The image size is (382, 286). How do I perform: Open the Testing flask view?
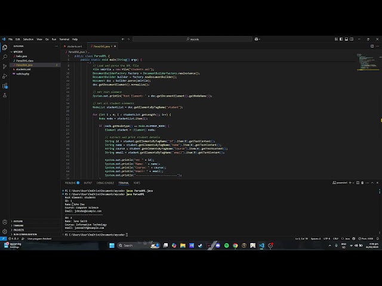(x=5, y=95)
